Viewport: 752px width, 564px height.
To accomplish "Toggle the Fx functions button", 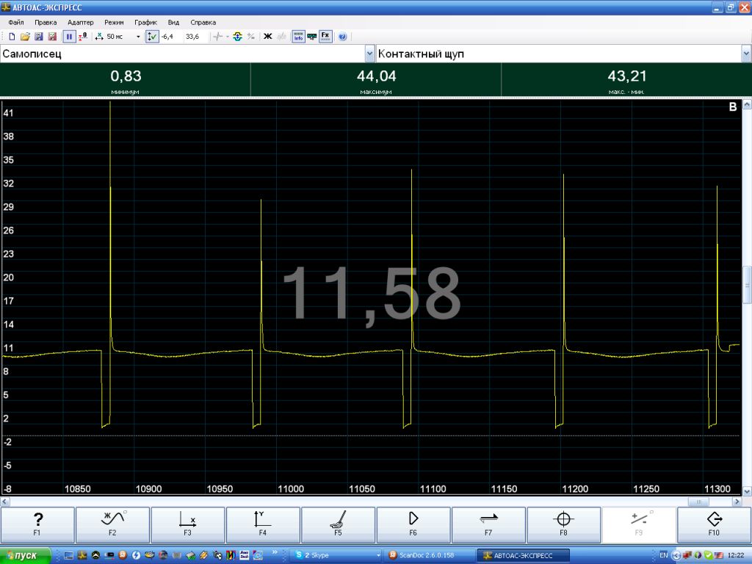I will click(x=325, y=37).
